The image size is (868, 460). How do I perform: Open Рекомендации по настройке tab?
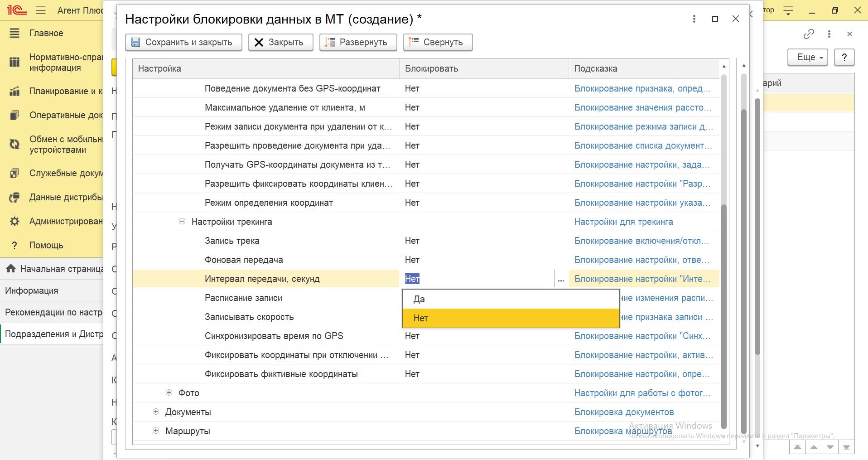(x=52, y=312)
